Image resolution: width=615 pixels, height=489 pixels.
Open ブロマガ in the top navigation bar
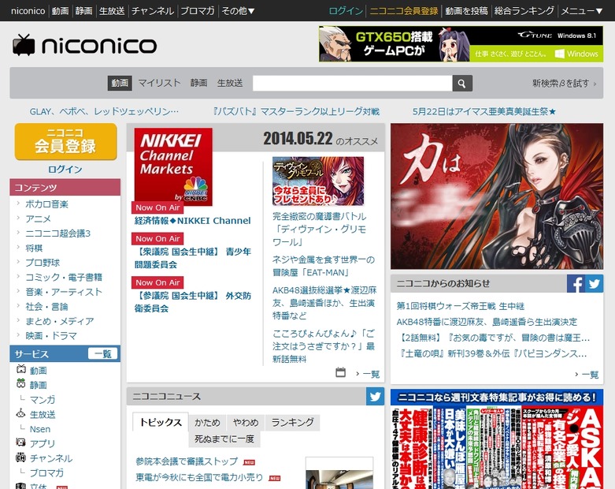click(198, 11)
